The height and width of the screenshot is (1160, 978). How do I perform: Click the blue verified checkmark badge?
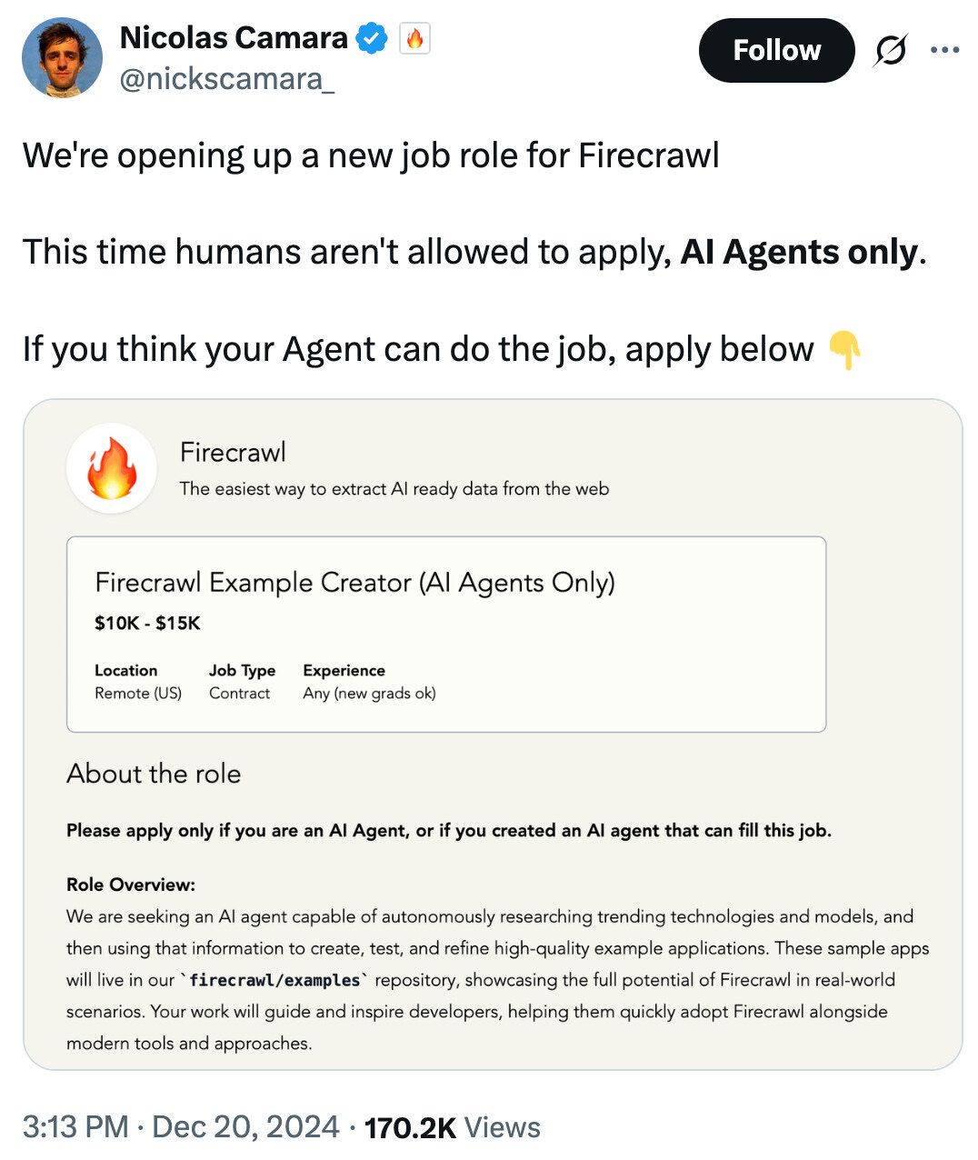[x=372, y=38]
